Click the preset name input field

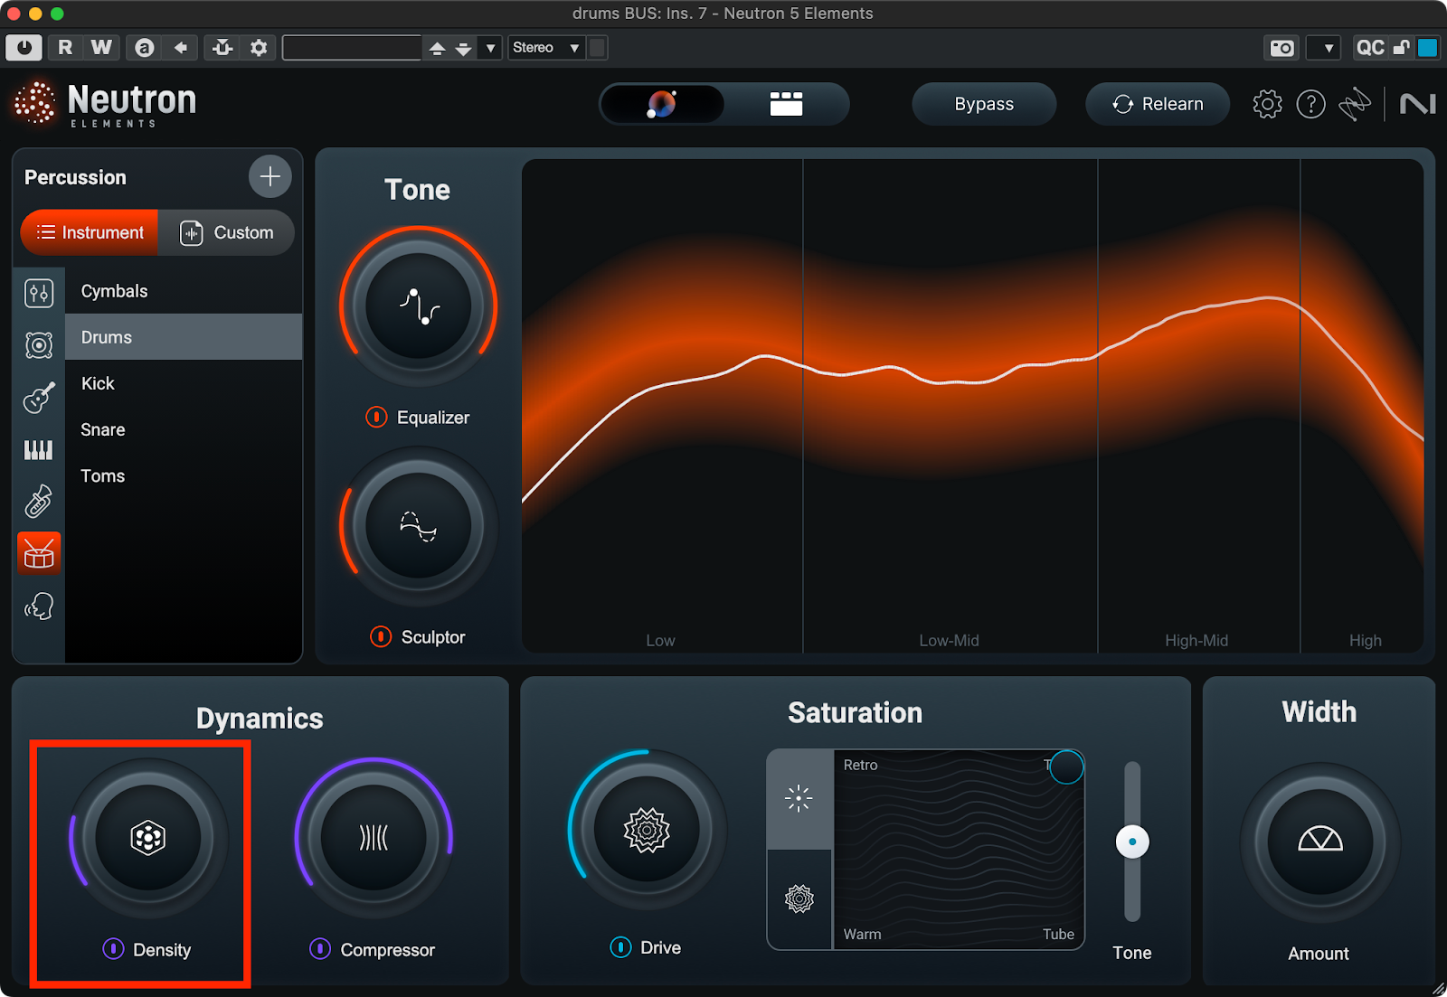click(352, 48)
